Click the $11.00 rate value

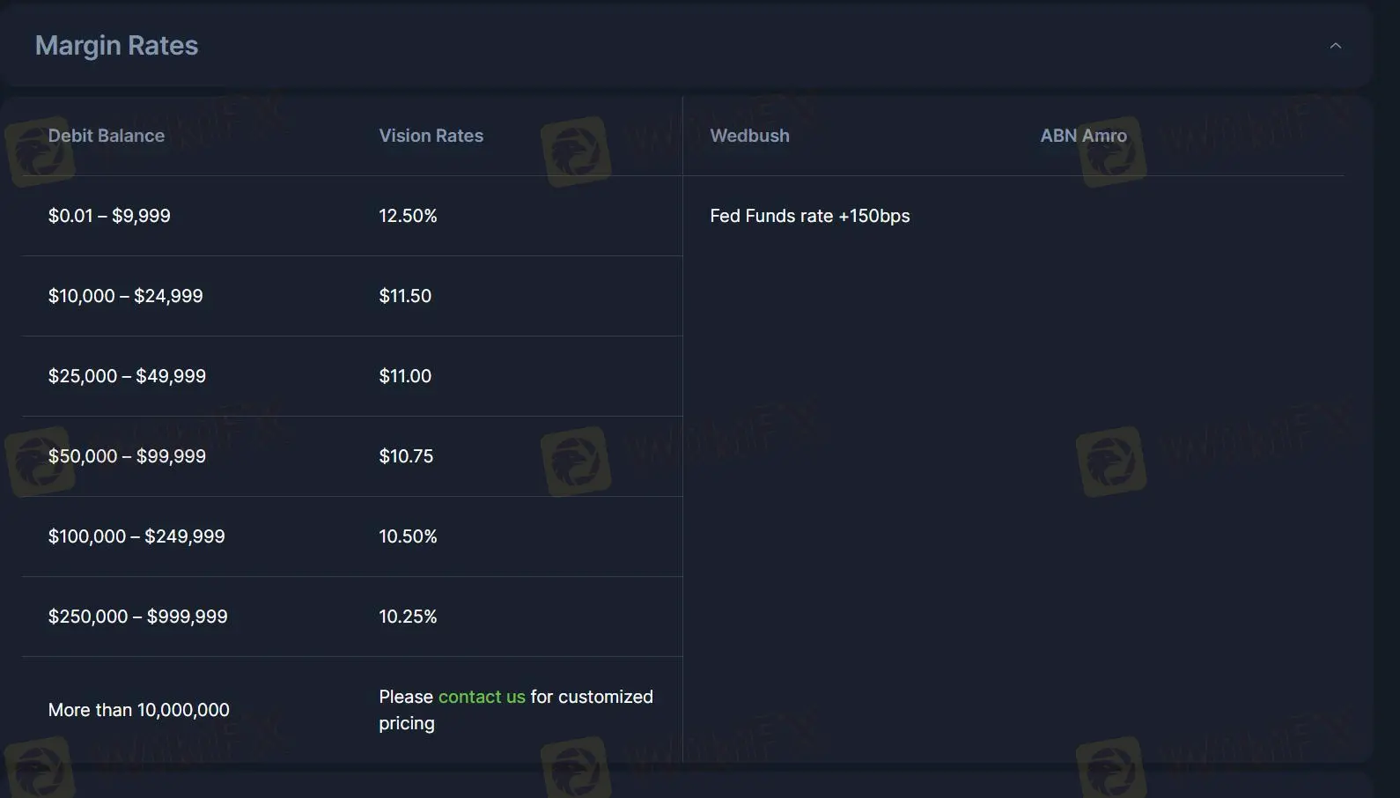click(405, 376)
